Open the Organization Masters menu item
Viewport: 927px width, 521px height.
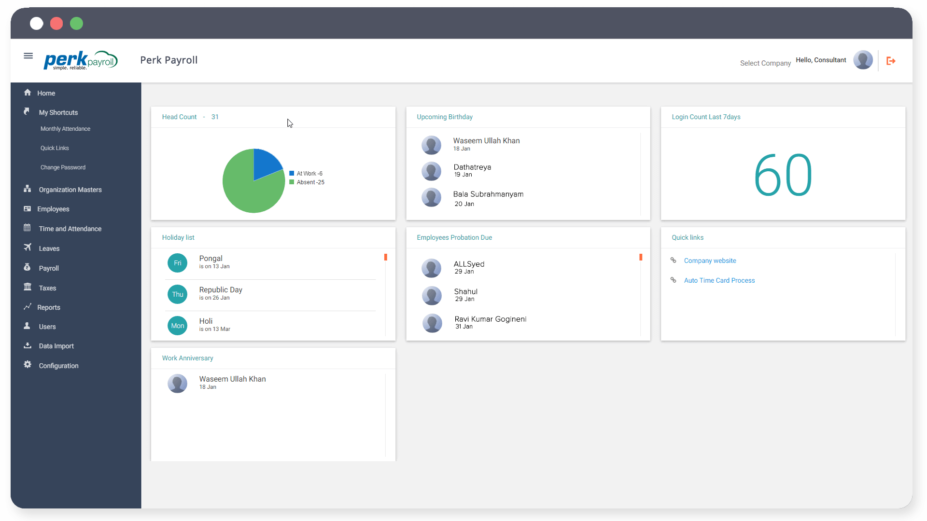(70, 189)
